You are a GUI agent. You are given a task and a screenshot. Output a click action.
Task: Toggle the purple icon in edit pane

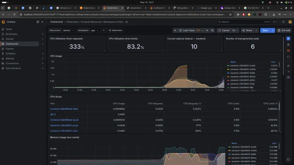[x=288, y=77]
